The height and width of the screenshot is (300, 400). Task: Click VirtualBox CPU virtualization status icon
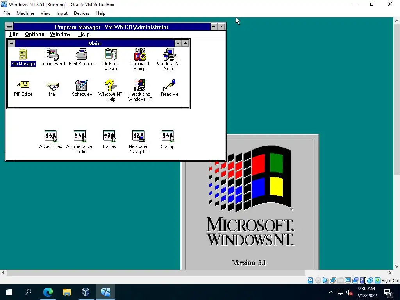point(362,280)
